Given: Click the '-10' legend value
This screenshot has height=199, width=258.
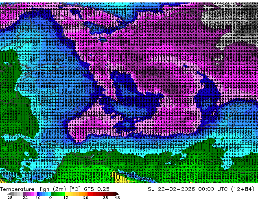Looking at the screenshot, I should coord(36,197).
